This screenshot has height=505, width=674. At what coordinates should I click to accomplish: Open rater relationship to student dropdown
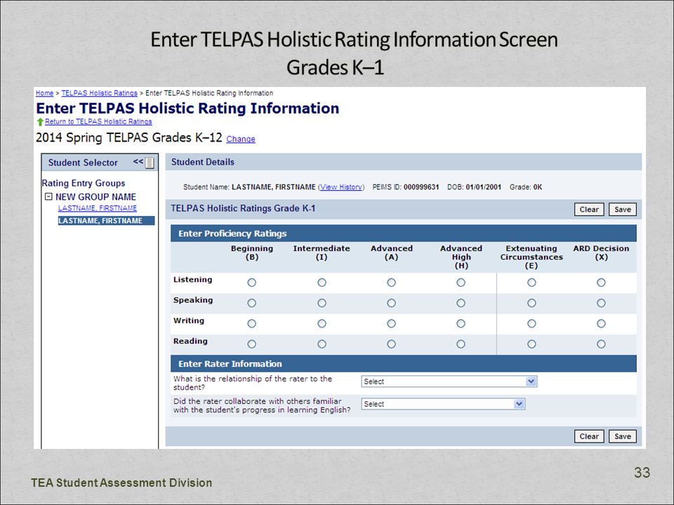pyautogui.click(x=449, y=382)
